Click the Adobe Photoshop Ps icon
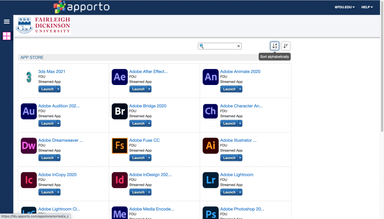Image resolution: width=384 pixels, height=219 pixels. pyautogui.click(x=211, y=213)
